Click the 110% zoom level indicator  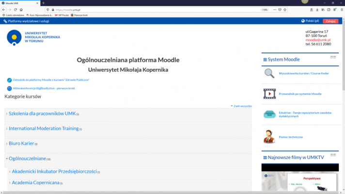pyautogui.click(x=265, y=10)
